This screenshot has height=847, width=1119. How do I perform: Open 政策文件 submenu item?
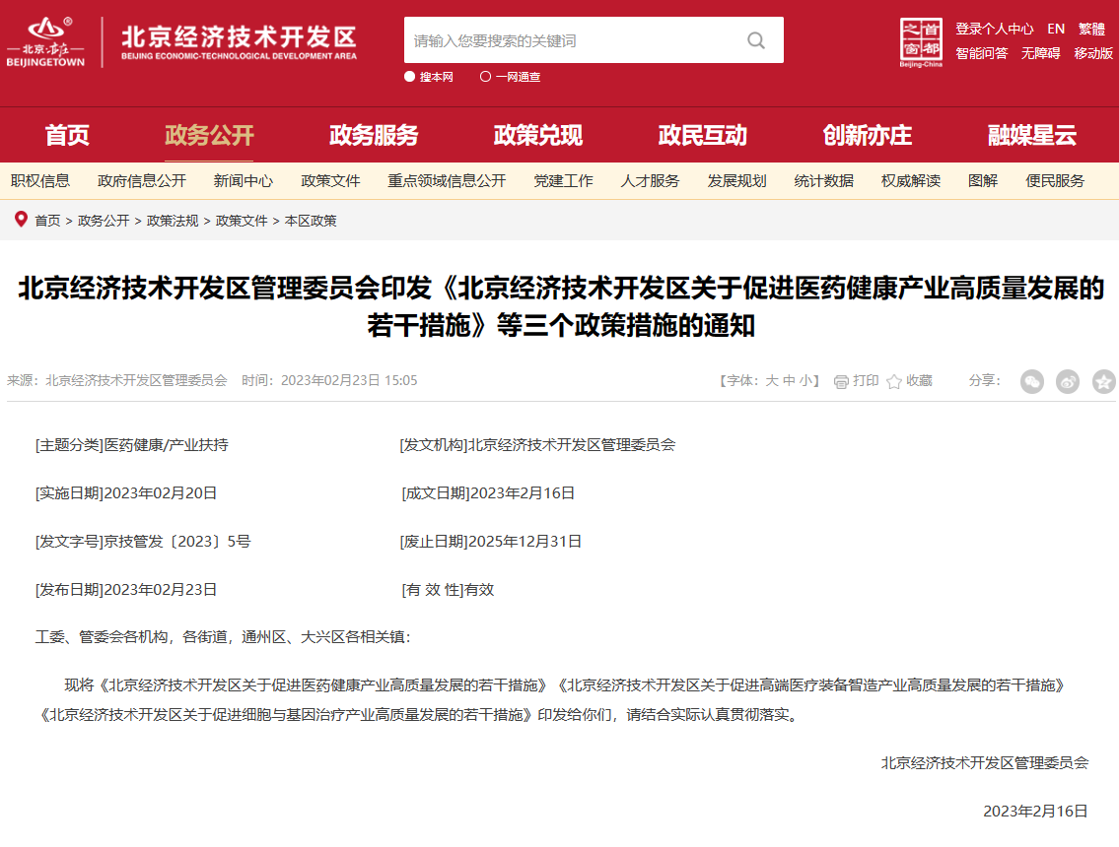click(x=330, y=181)
